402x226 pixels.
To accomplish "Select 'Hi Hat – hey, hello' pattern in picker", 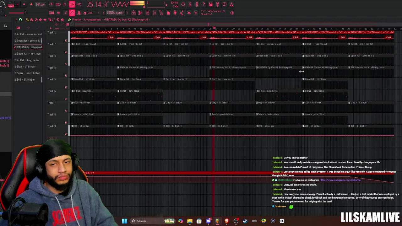I will [28, 60].
